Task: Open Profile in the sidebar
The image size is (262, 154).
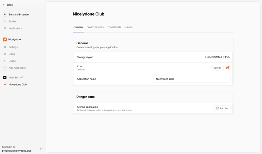Action: click(12, 21)
